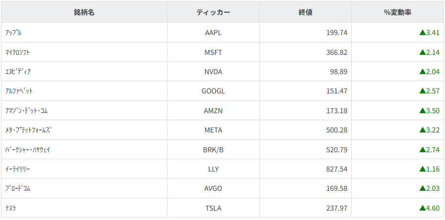Click the closing price 500.28 for META
The image size is (445, 220).
[x=334, y=130]
